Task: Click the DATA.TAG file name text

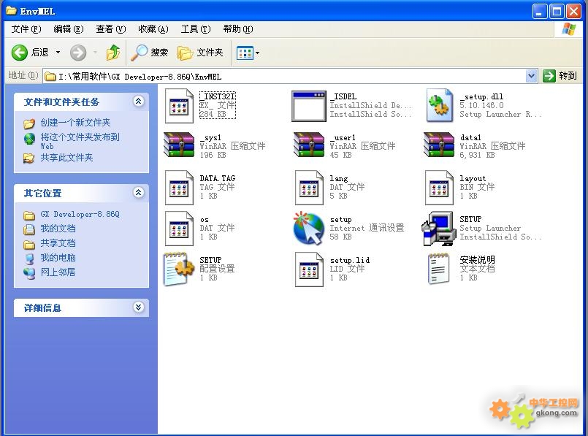Action: coord(218,178)
